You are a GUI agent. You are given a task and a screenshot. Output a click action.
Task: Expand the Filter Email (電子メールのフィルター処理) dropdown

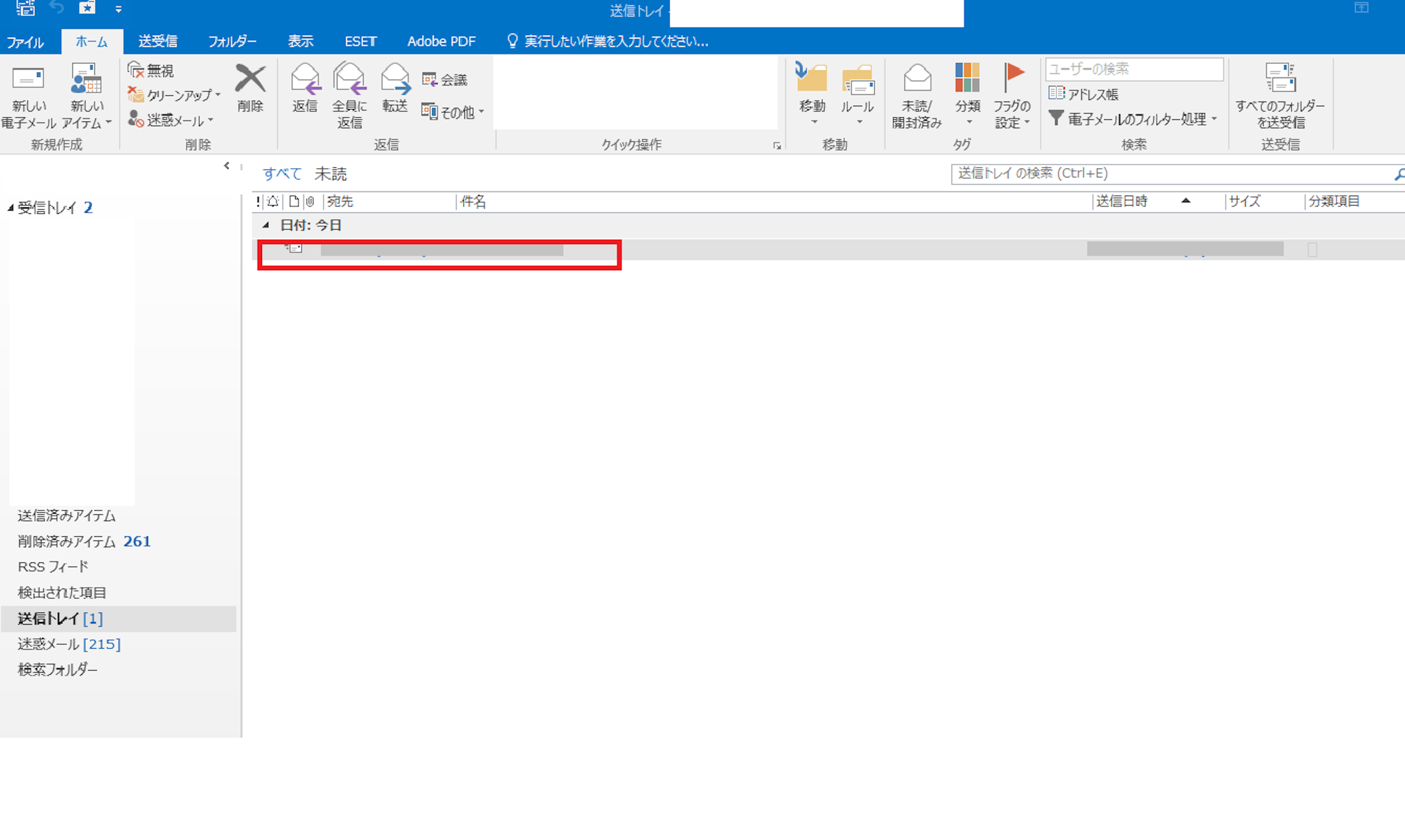[1133, 119]
